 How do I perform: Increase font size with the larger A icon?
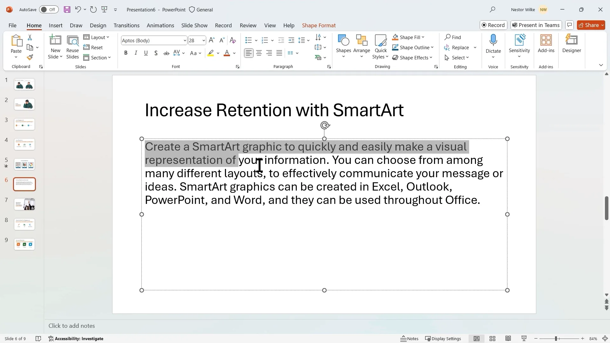click(x=212, y=40)
